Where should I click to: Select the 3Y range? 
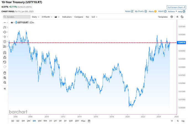pyautogui.click(x=60, y=121)
